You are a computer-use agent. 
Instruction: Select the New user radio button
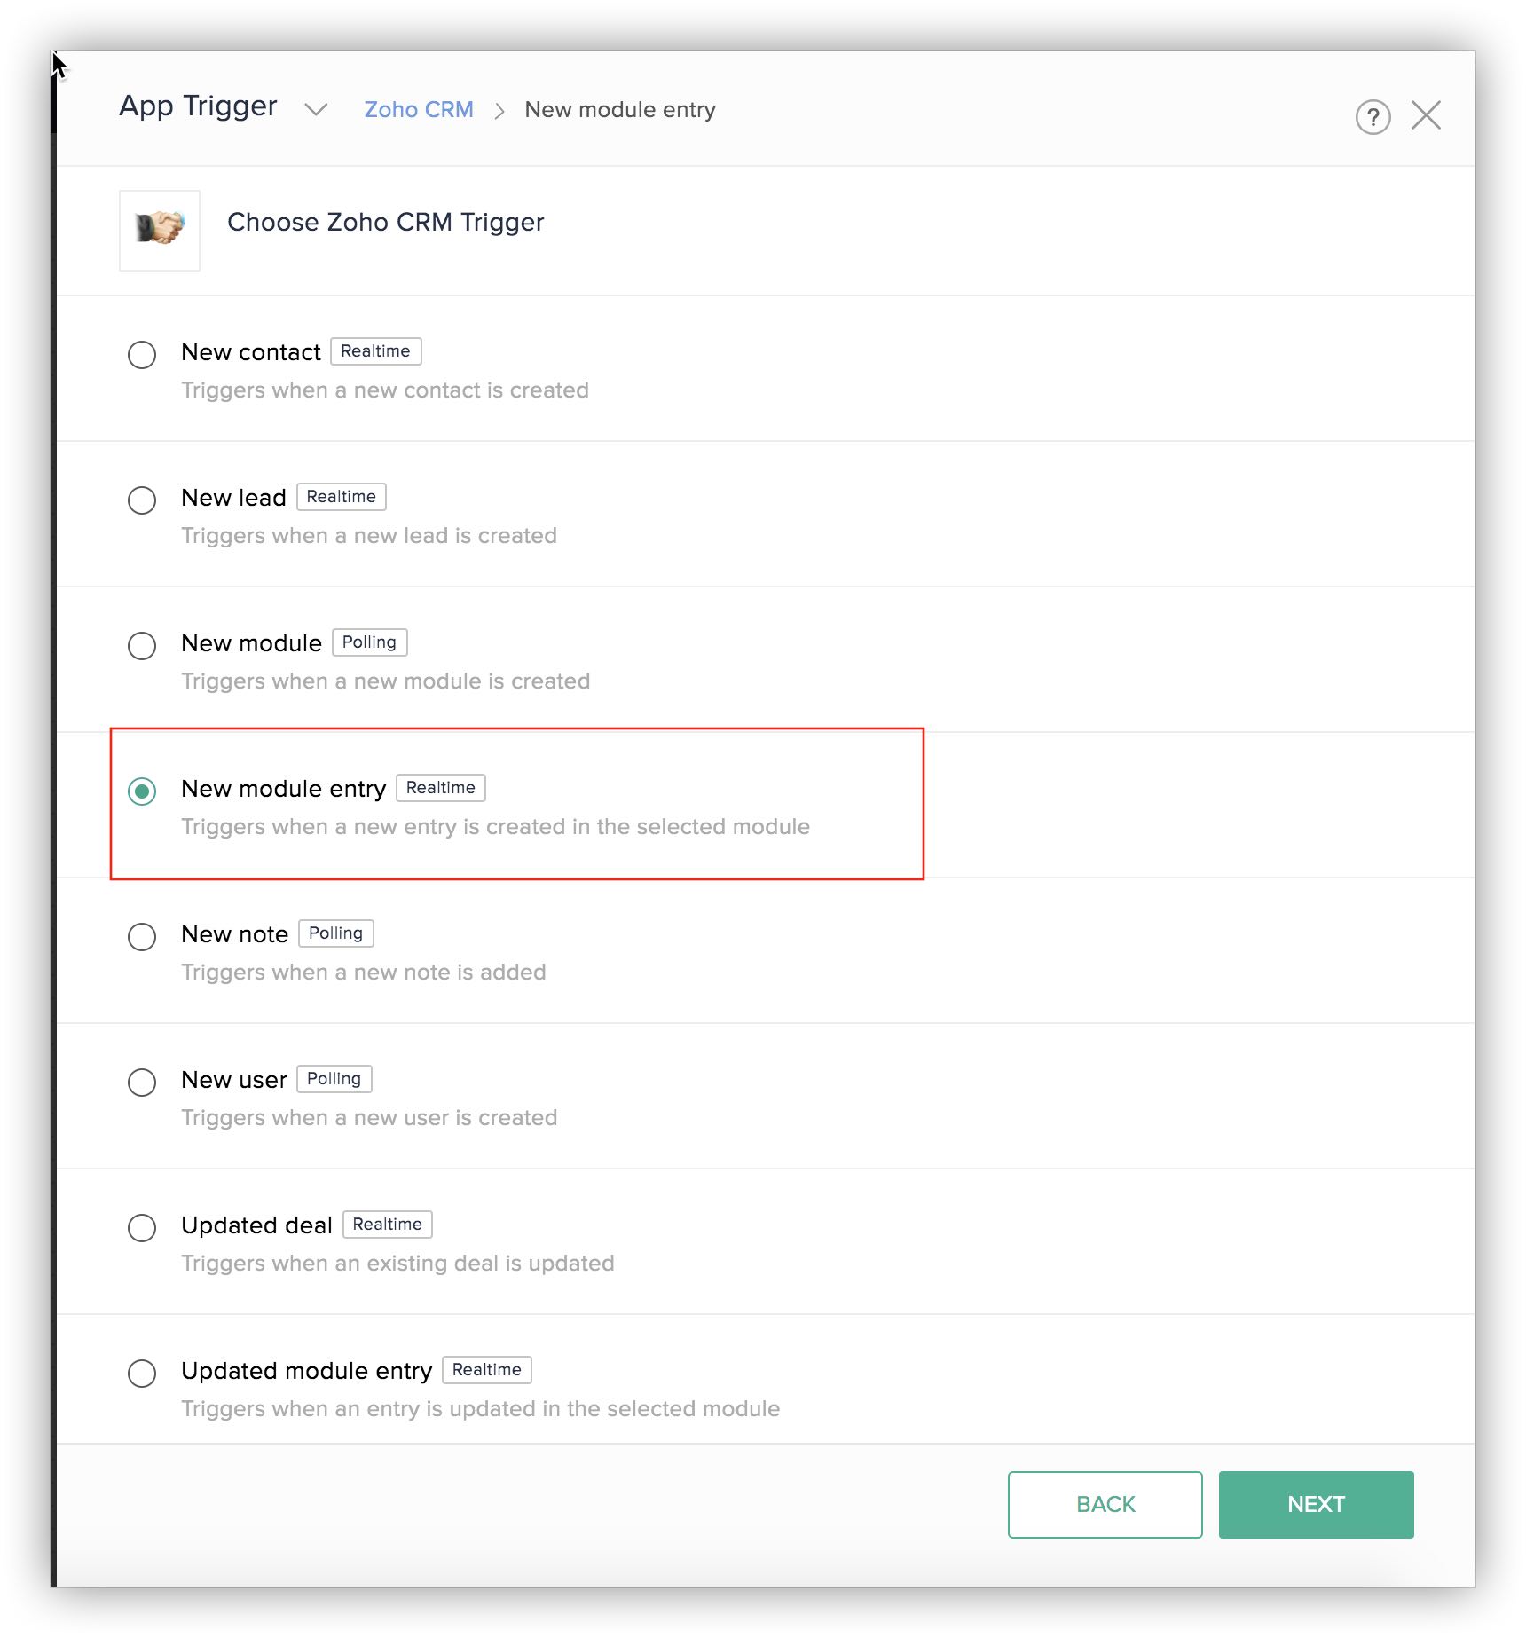[x=142, y=1083]
